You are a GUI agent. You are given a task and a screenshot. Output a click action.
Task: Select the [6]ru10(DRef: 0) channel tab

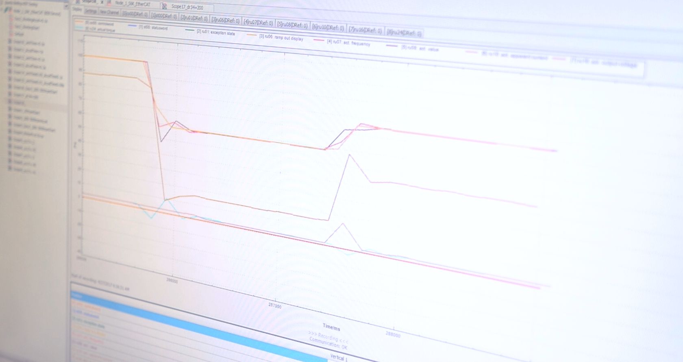click(x=328, y=27)
